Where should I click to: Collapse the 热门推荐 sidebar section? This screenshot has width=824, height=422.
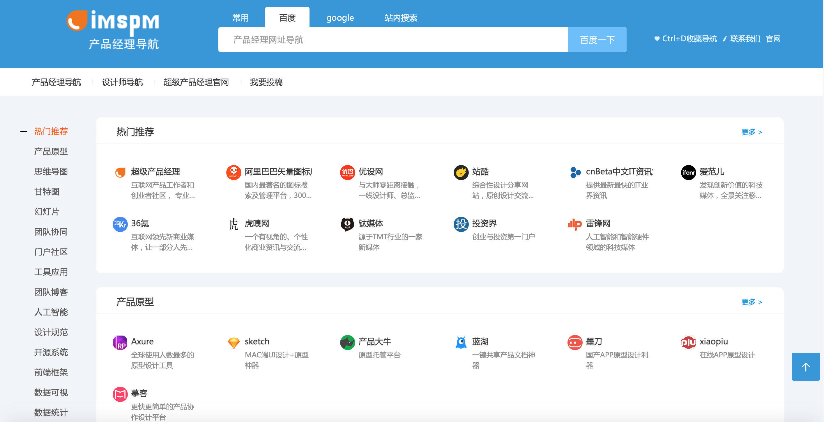pyautogui.click(x=24, y=131)
